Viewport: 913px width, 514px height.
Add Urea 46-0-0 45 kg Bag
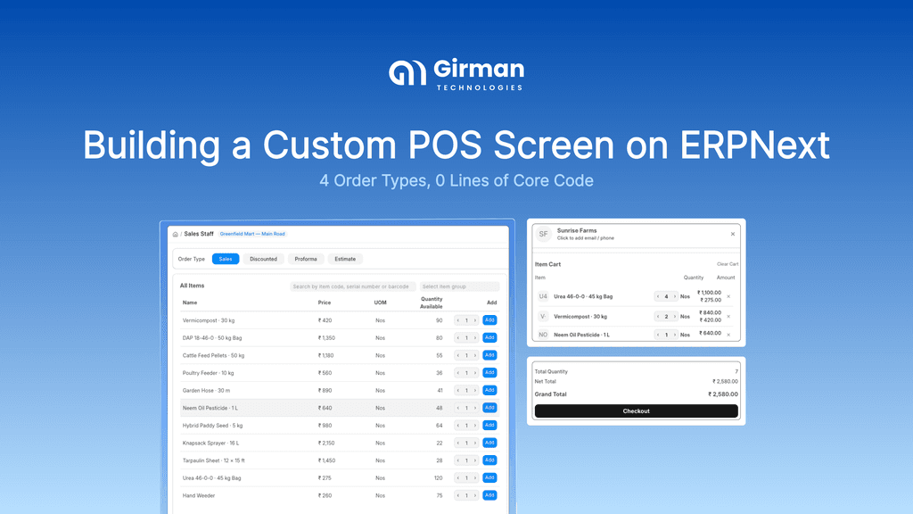tap(489, 477)
